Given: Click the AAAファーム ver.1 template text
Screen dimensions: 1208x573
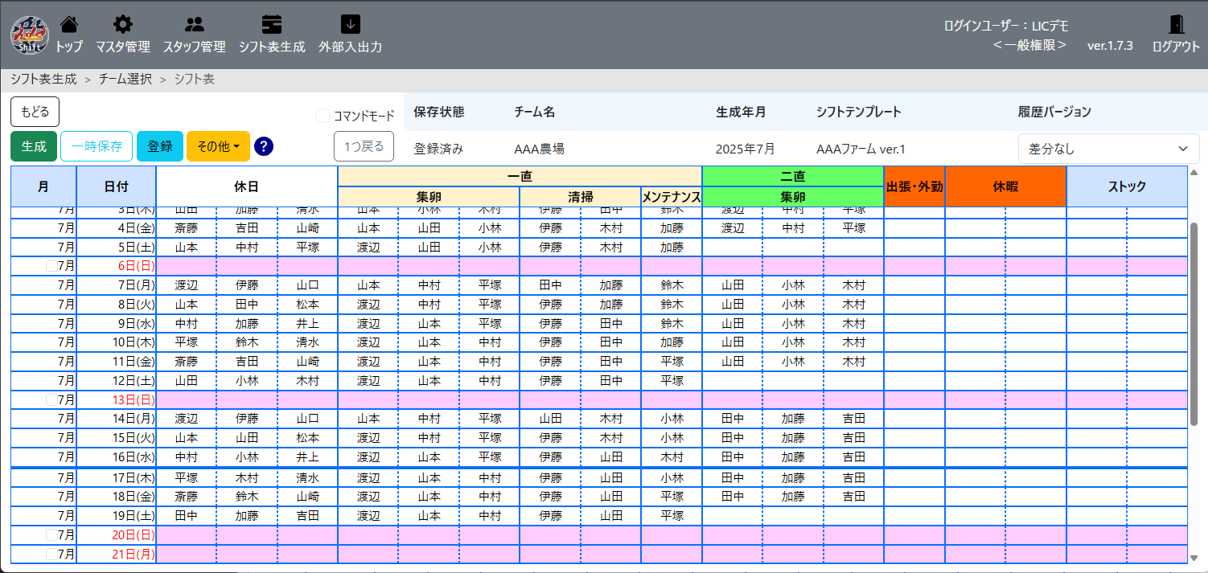Looking at the screenshot, I should click(861, 149).
